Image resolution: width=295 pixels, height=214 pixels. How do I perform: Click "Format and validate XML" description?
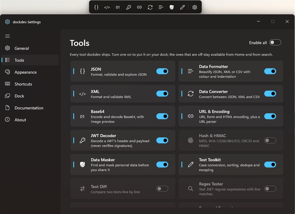(x=111, y=97)
